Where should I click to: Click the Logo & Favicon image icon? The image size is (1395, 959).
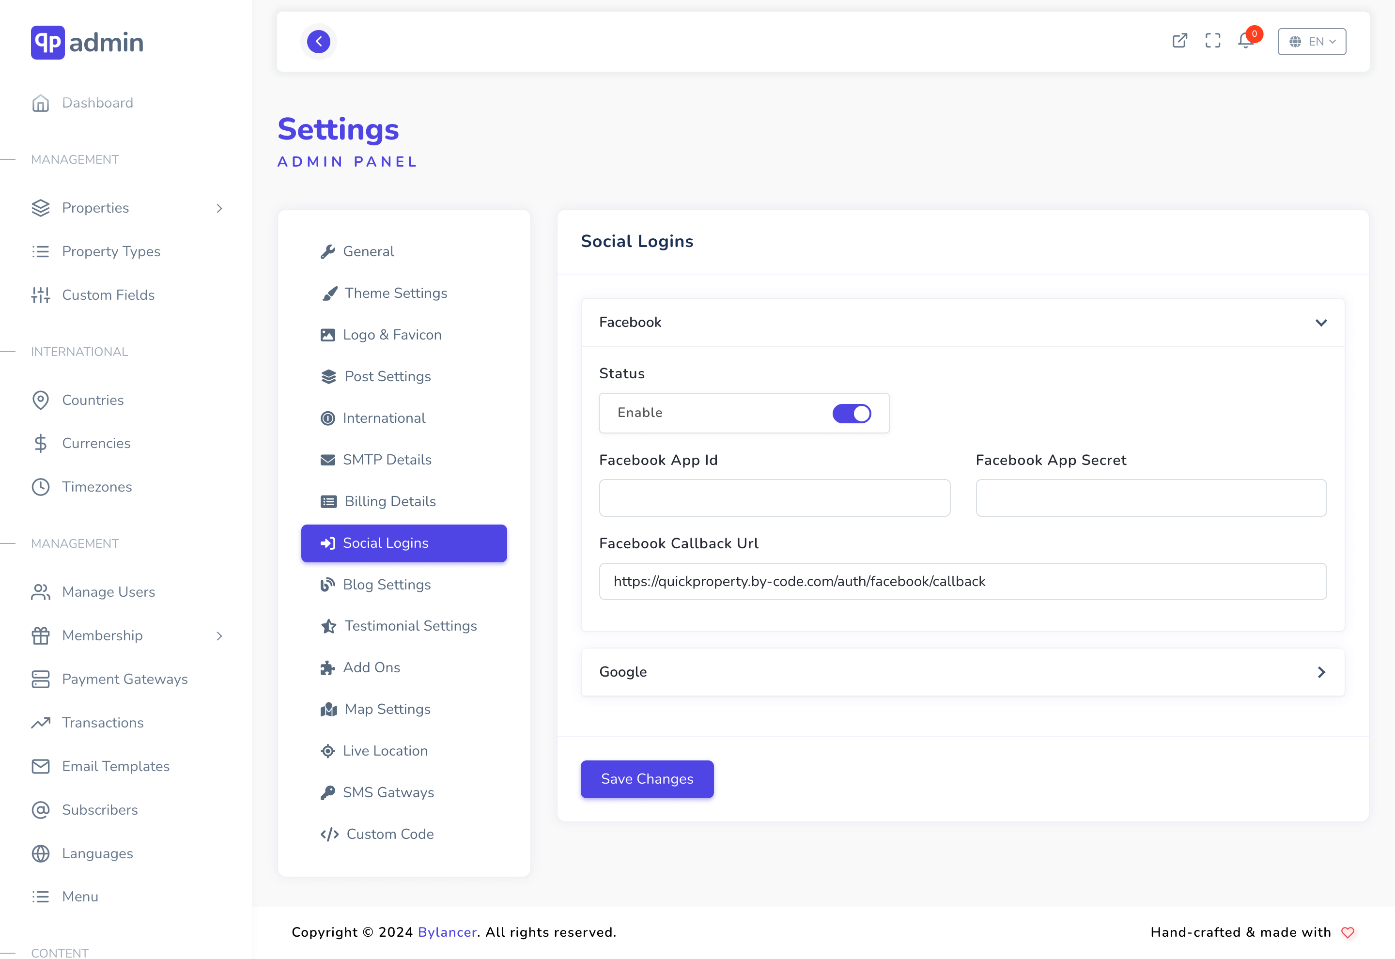click(327, 335)
